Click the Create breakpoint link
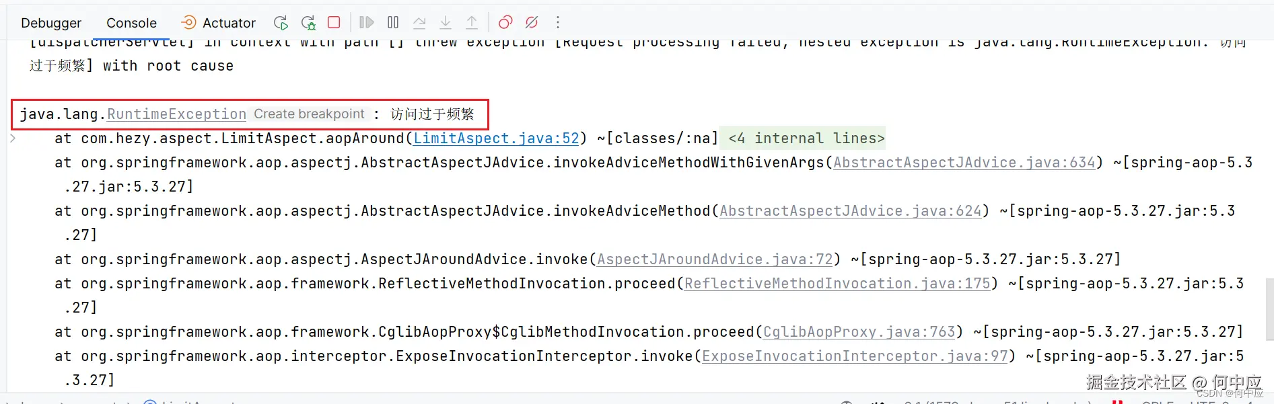The image size is (1274, 404). (309, 114)
